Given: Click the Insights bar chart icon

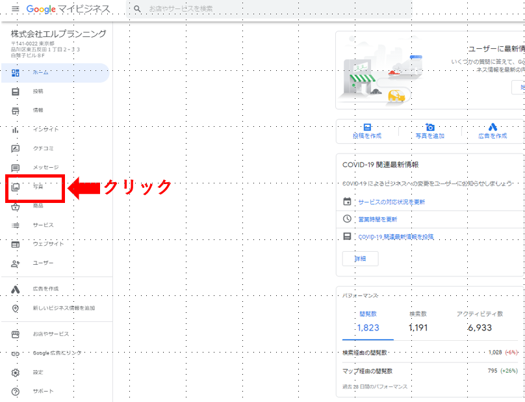Looking at the screenshot, I should (16, 129).
